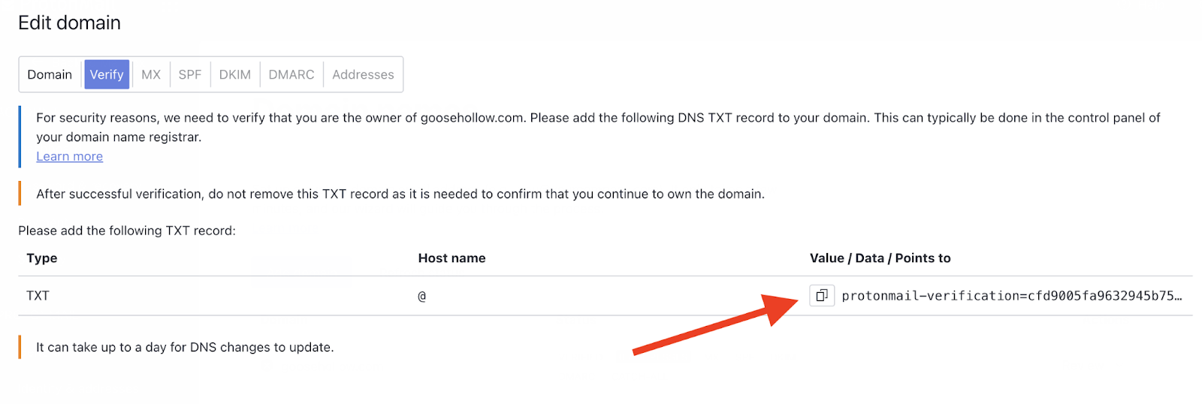Image resolution: width=1202 pixels, height=404 pixels.
Task: Go to the SPF tab
Action: tap(190, 74)
